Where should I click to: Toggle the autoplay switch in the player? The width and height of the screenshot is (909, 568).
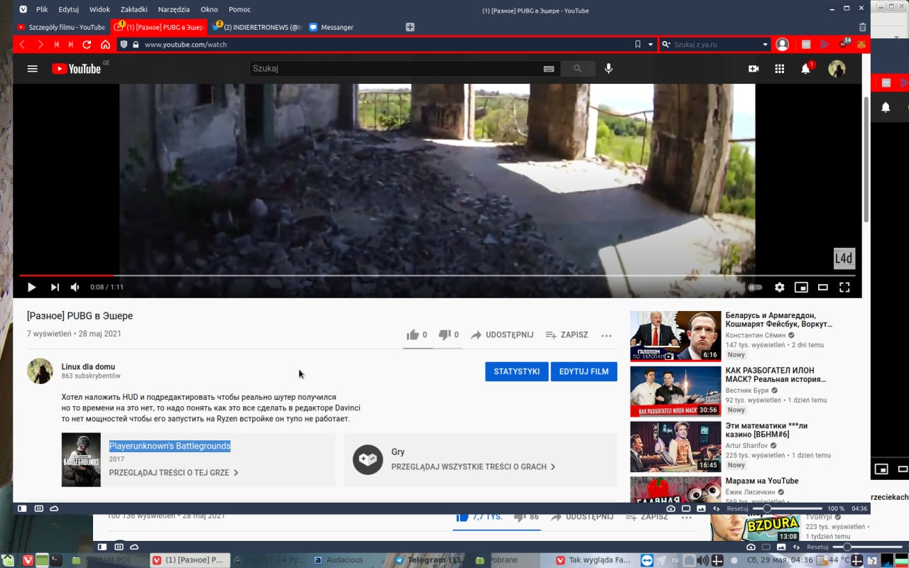755,288
